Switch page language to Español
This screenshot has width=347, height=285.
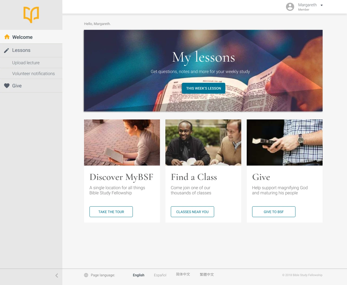click(x=160, y=275)
